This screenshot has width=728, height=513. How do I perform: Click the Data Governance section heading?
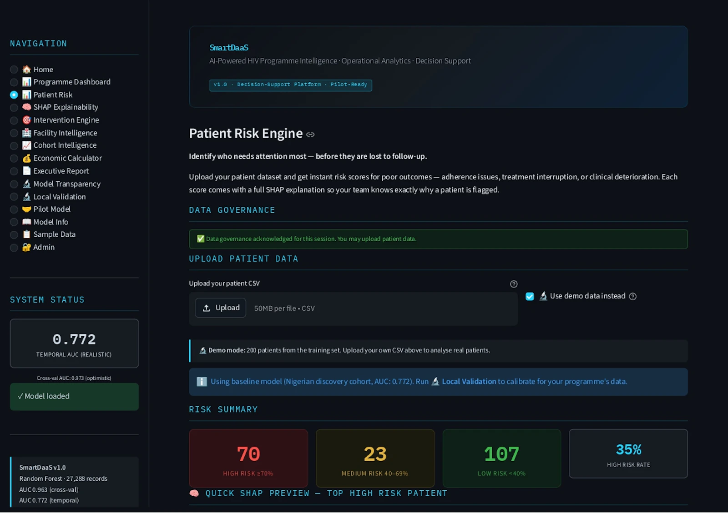pos(232,210)
